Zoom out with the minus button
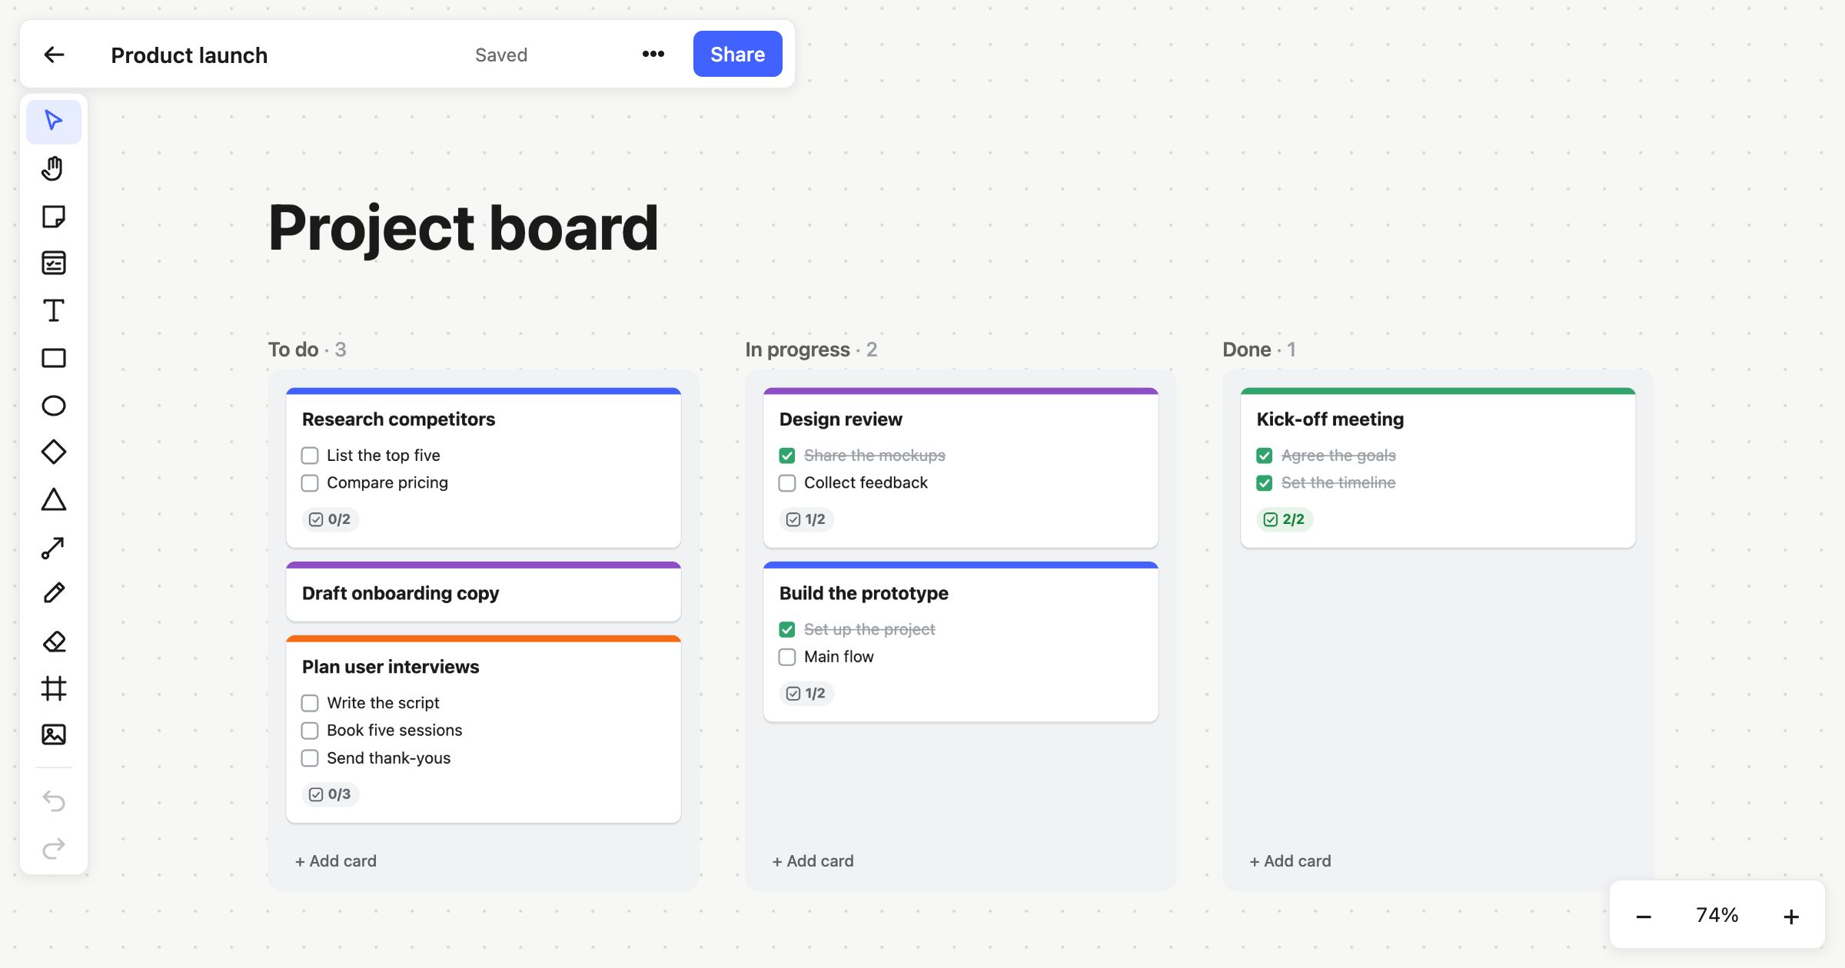The height and width of the screenshot is (968, 1845). point(1644,916)
